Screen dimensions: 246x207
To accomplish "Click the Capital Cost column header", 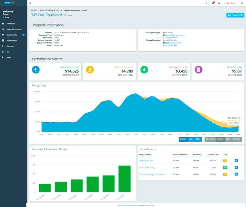I will tap(213, 155).
